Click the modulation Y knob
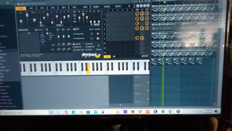Viewport: 232px width, 131px height. [x=43, y=41]
